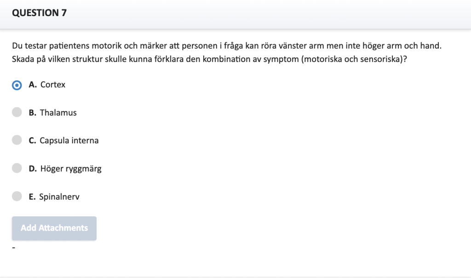The image size is (471, 278).
Task: Select the radio button for Cortex
Action: coord(17,85)
